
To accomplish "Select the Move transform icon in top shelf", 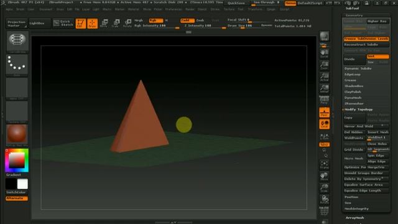I will 104,24.
